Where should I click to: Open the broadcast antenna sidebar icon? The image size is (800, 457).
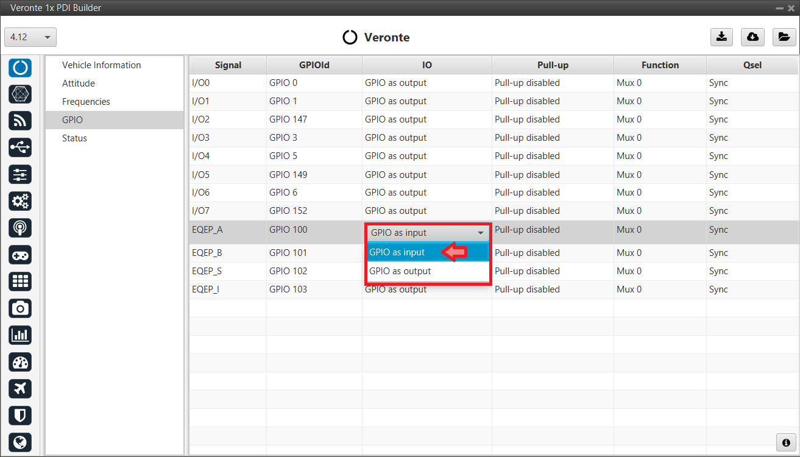(x=20, y=228)
